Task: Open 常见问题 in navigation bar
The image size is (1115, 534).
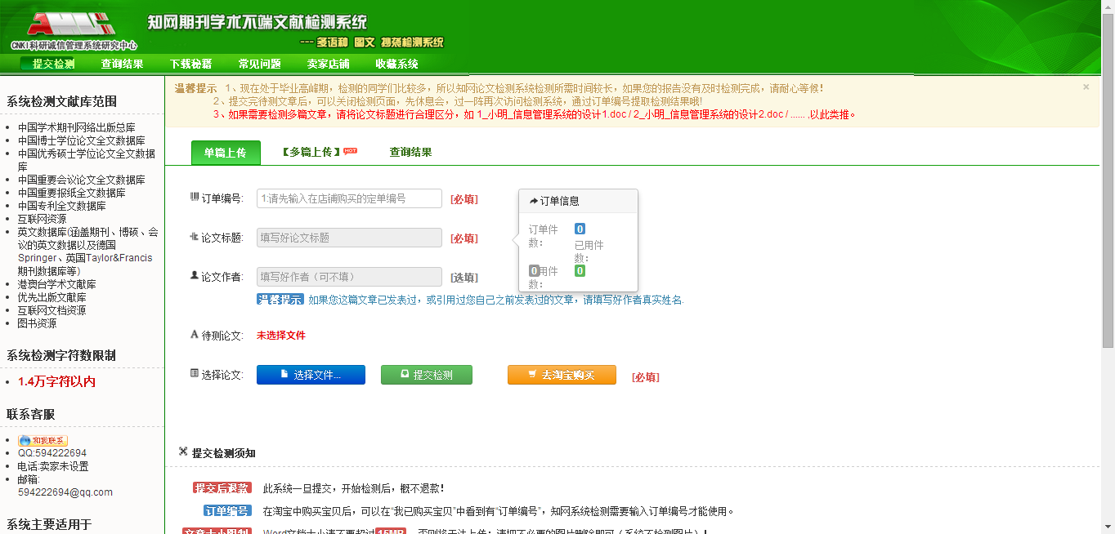Action: 260,64
